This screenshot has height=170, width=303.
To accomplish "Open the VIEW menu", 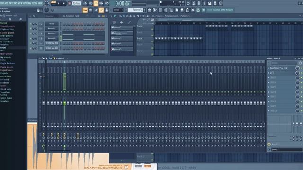I will (x=20, y=3).
